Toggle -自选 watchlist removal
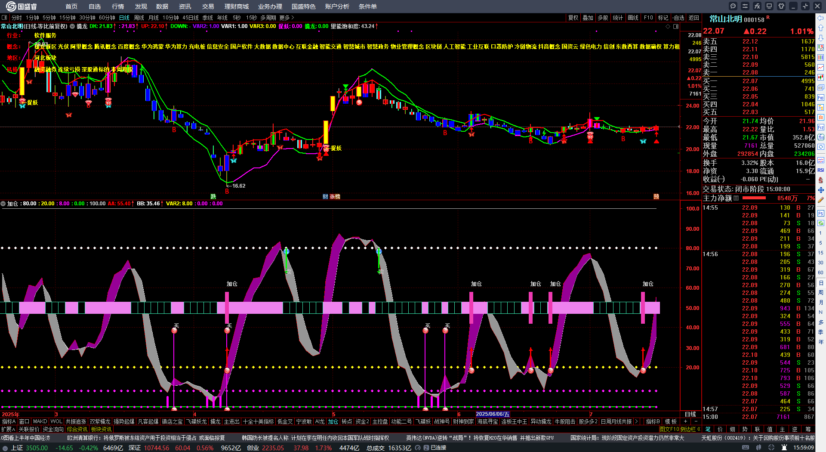This screenshot has width=826, height=452. [x=678, y=18]
